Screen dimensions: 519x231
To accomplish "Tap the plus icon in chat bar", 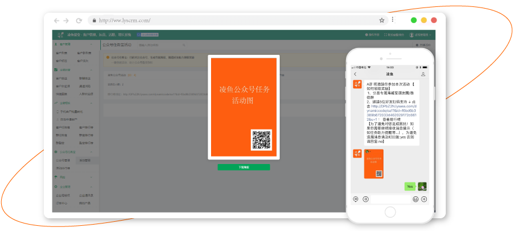I will (424, 199).
